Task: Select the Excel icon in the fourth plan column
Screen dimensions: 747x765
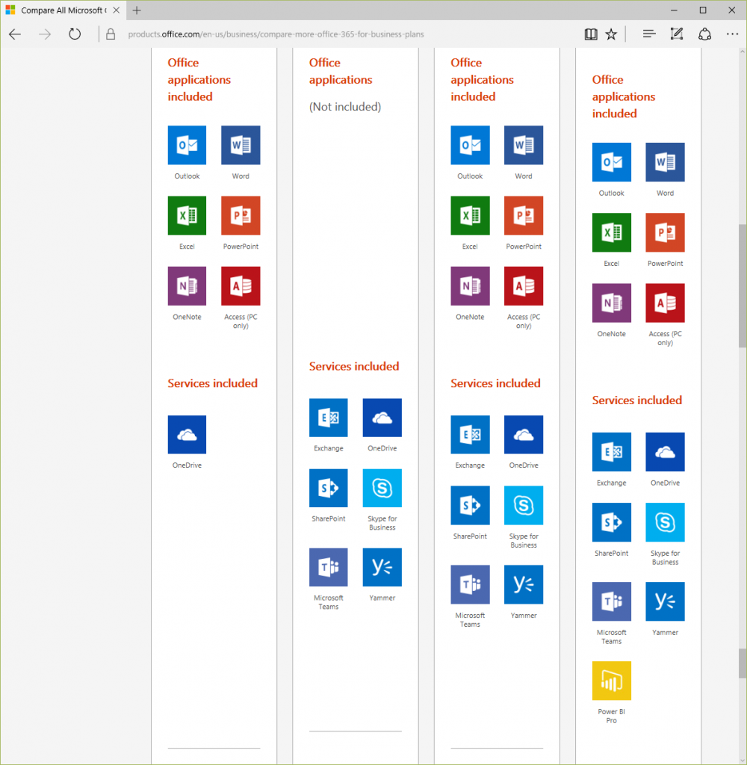Action: click(x=611, y=232)
